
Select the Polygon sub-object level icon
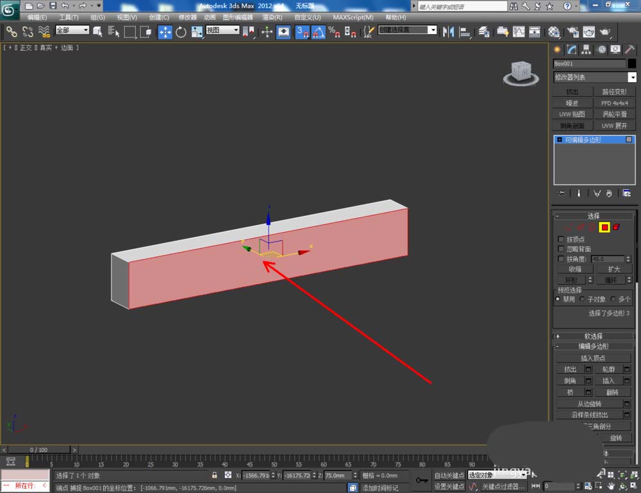point(604,228)
